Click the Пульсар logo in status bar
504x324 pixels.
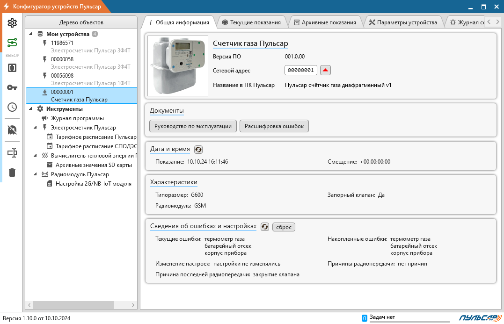[x=480, y=318]
